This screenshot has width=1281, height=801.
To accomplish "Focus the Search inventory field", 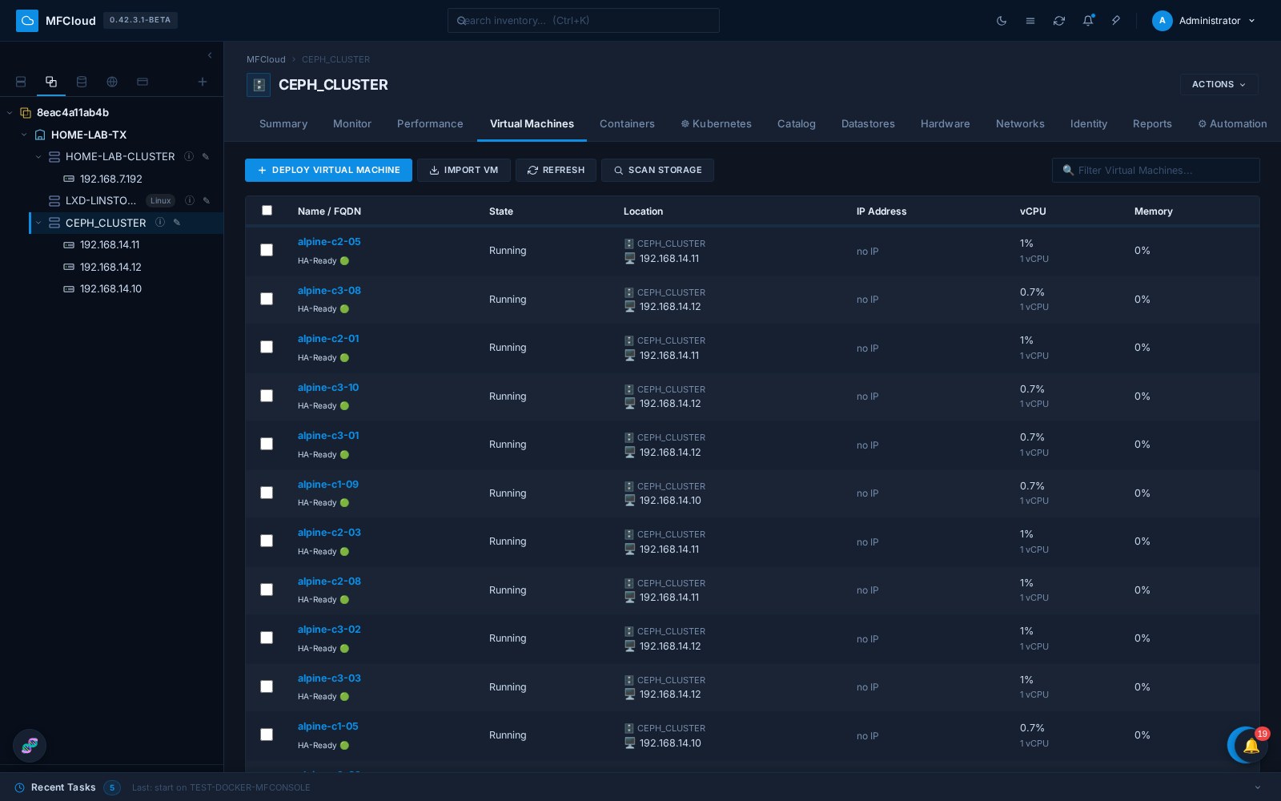I will (x=584, y=21).
